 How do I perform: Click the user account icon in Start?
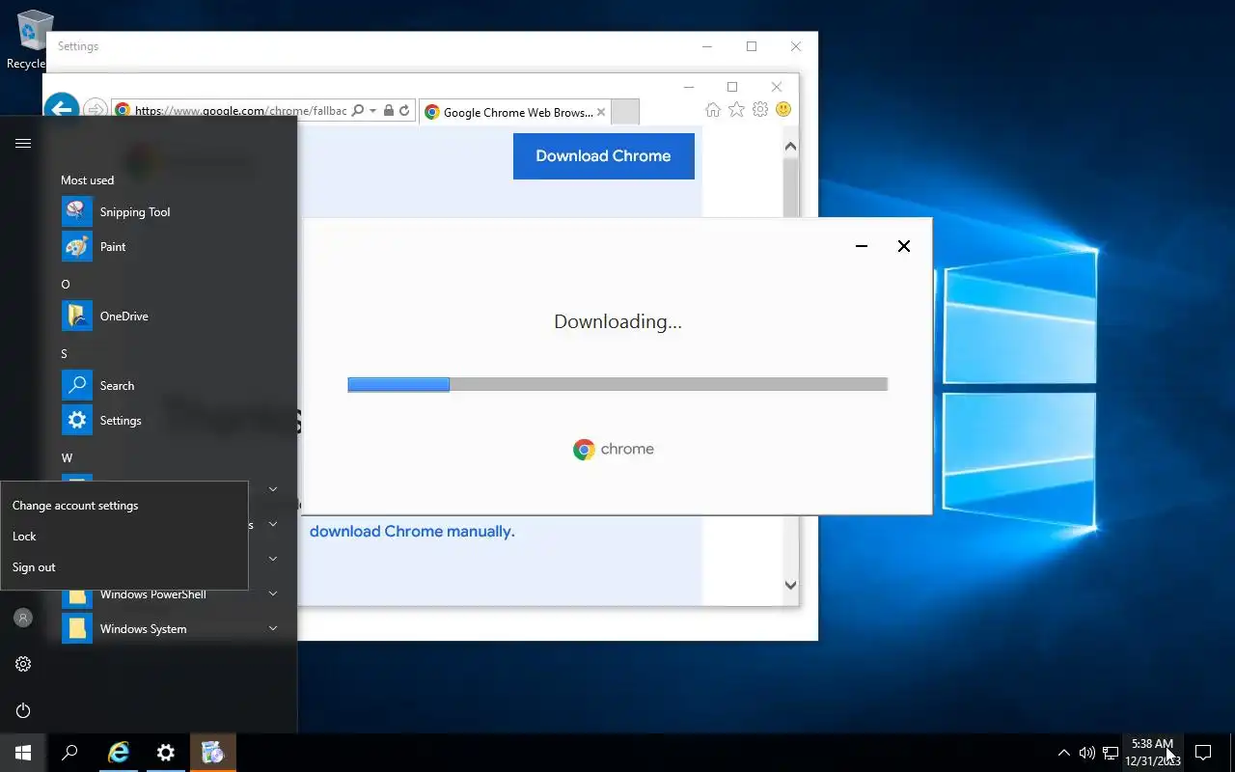click(23, 618)
